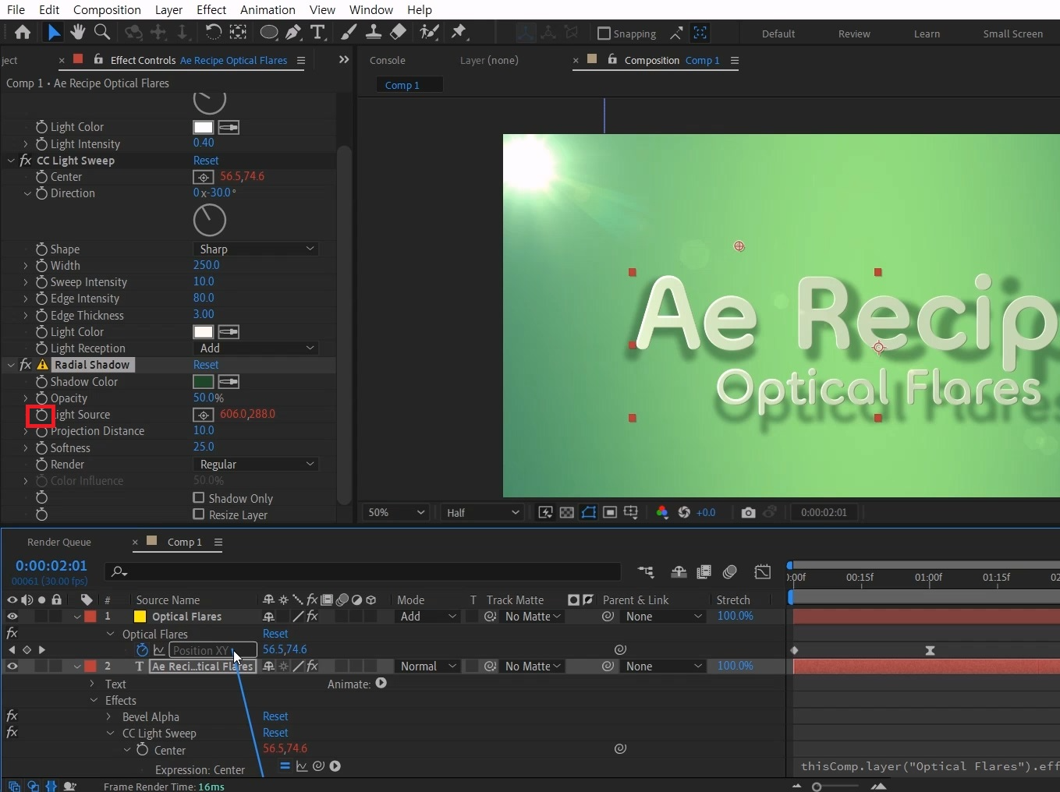Click the Fast Previews icon in the viewer
The image size is (1060, 792).
tap(545, 512)
